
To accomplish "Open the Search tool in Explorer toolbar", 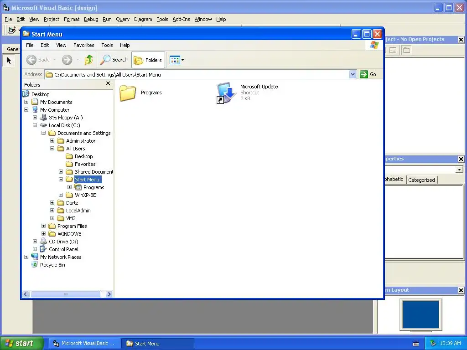I will click(114, 60).
